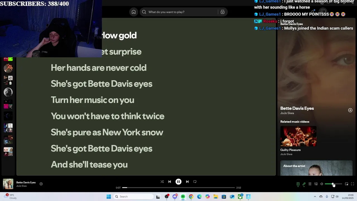
Task: Open Spotify from the taskbar
Action: 183,197
